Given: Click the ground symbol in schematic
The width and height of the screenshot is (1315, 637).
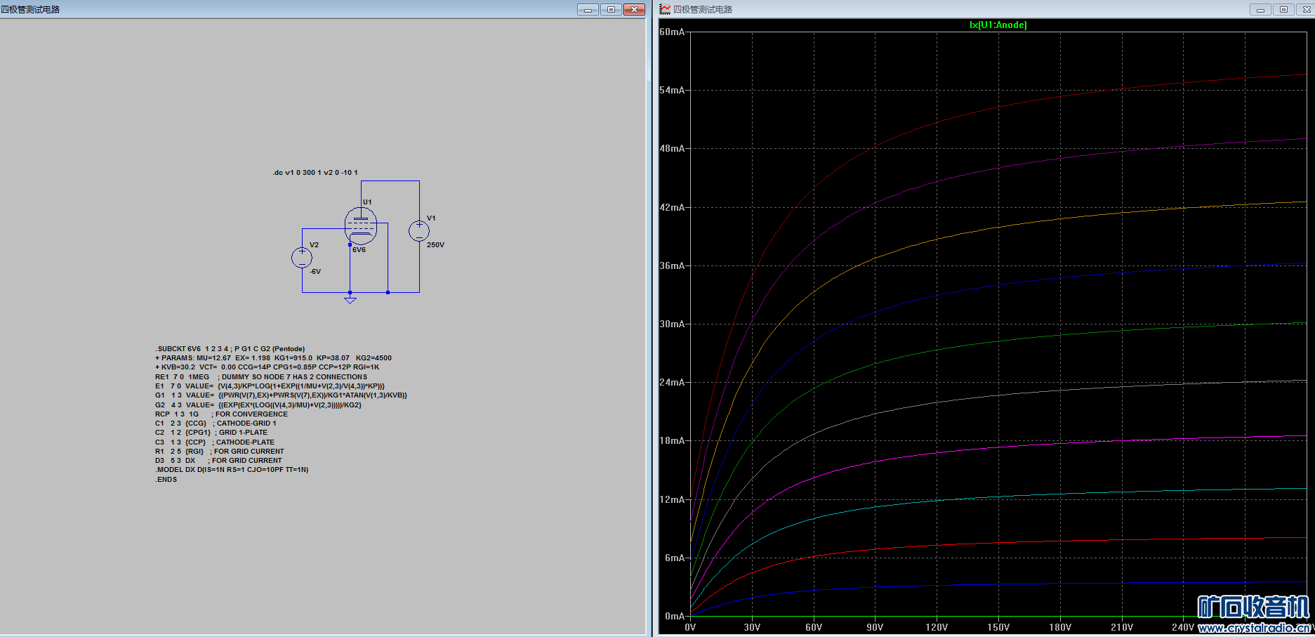Looking at the screenshot, I should click(x=350, y=301).
